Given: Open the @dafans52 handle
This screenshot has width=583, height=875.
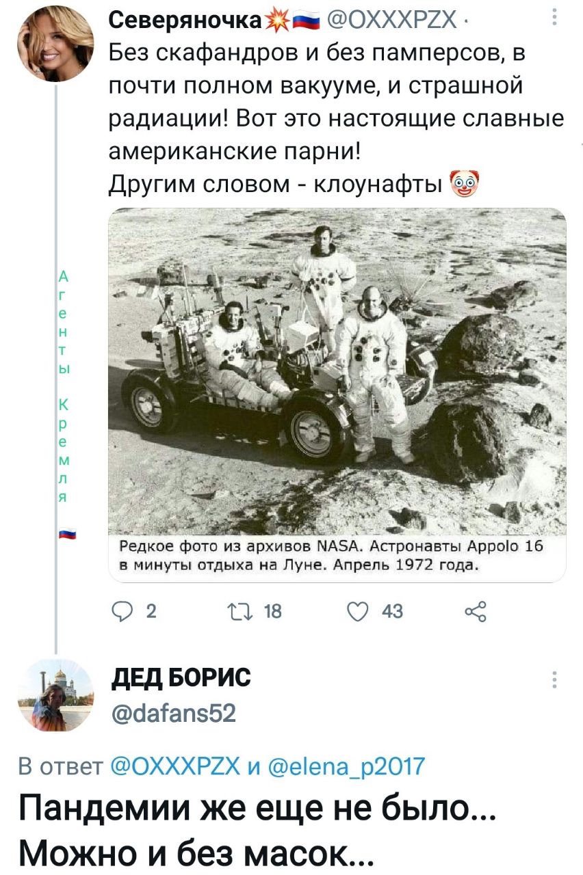Looking at the screenshot, I should click(172, 713).
